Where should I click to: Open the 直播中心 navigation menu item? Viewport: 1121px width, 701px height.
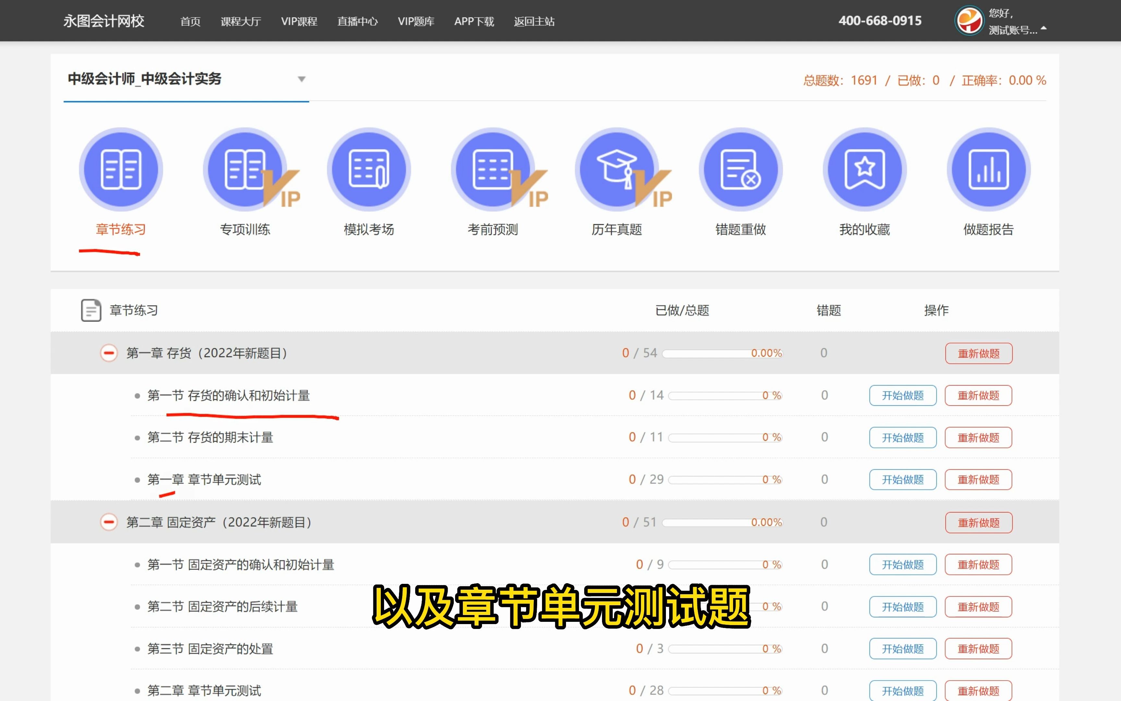(x=357, y=21)
